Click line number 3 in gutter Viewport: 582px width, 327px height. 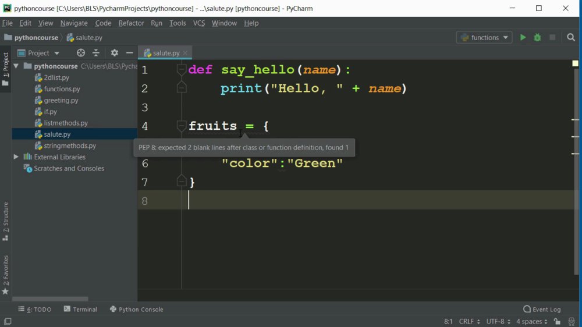pyautogui.click(x=145, y=108)
